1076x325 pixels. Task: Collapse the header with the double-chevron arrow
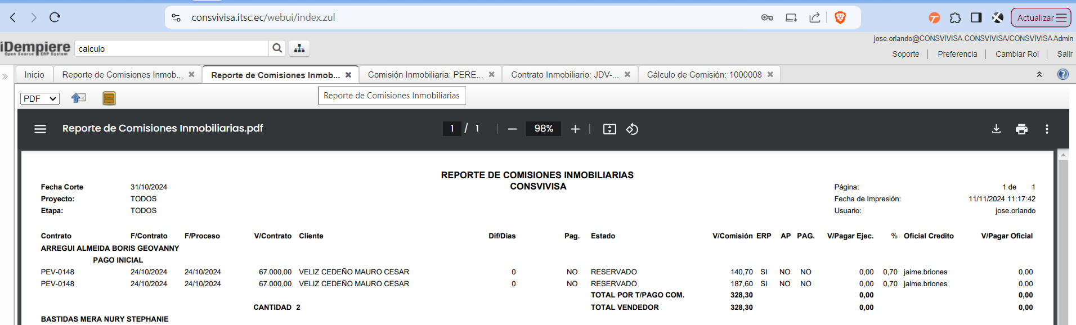(1039, 74)
